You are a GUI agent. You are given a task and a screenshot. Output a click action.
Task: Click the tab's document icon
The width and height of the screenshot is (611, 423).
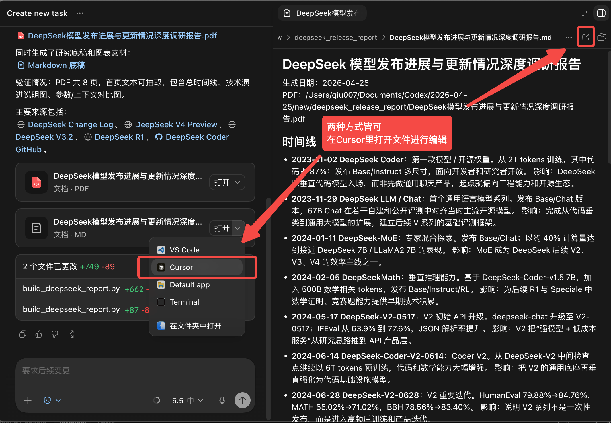click(287, 13)
